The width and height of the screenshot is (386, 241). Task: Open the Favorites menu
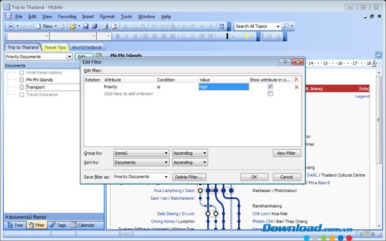point(67,17)
